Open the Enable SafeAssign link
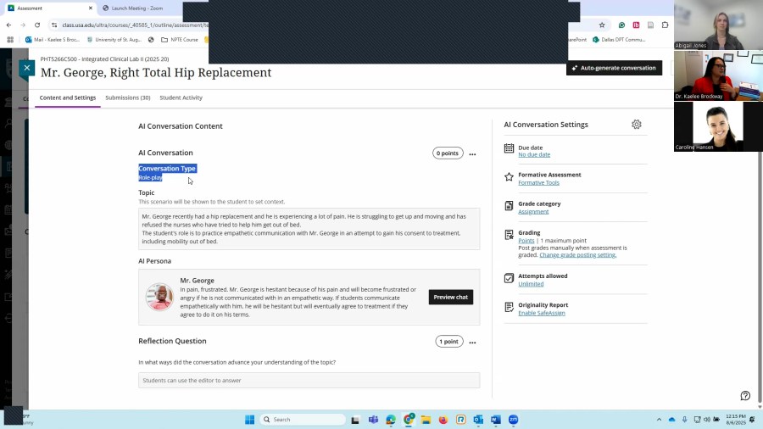 [x=541, y=313]
